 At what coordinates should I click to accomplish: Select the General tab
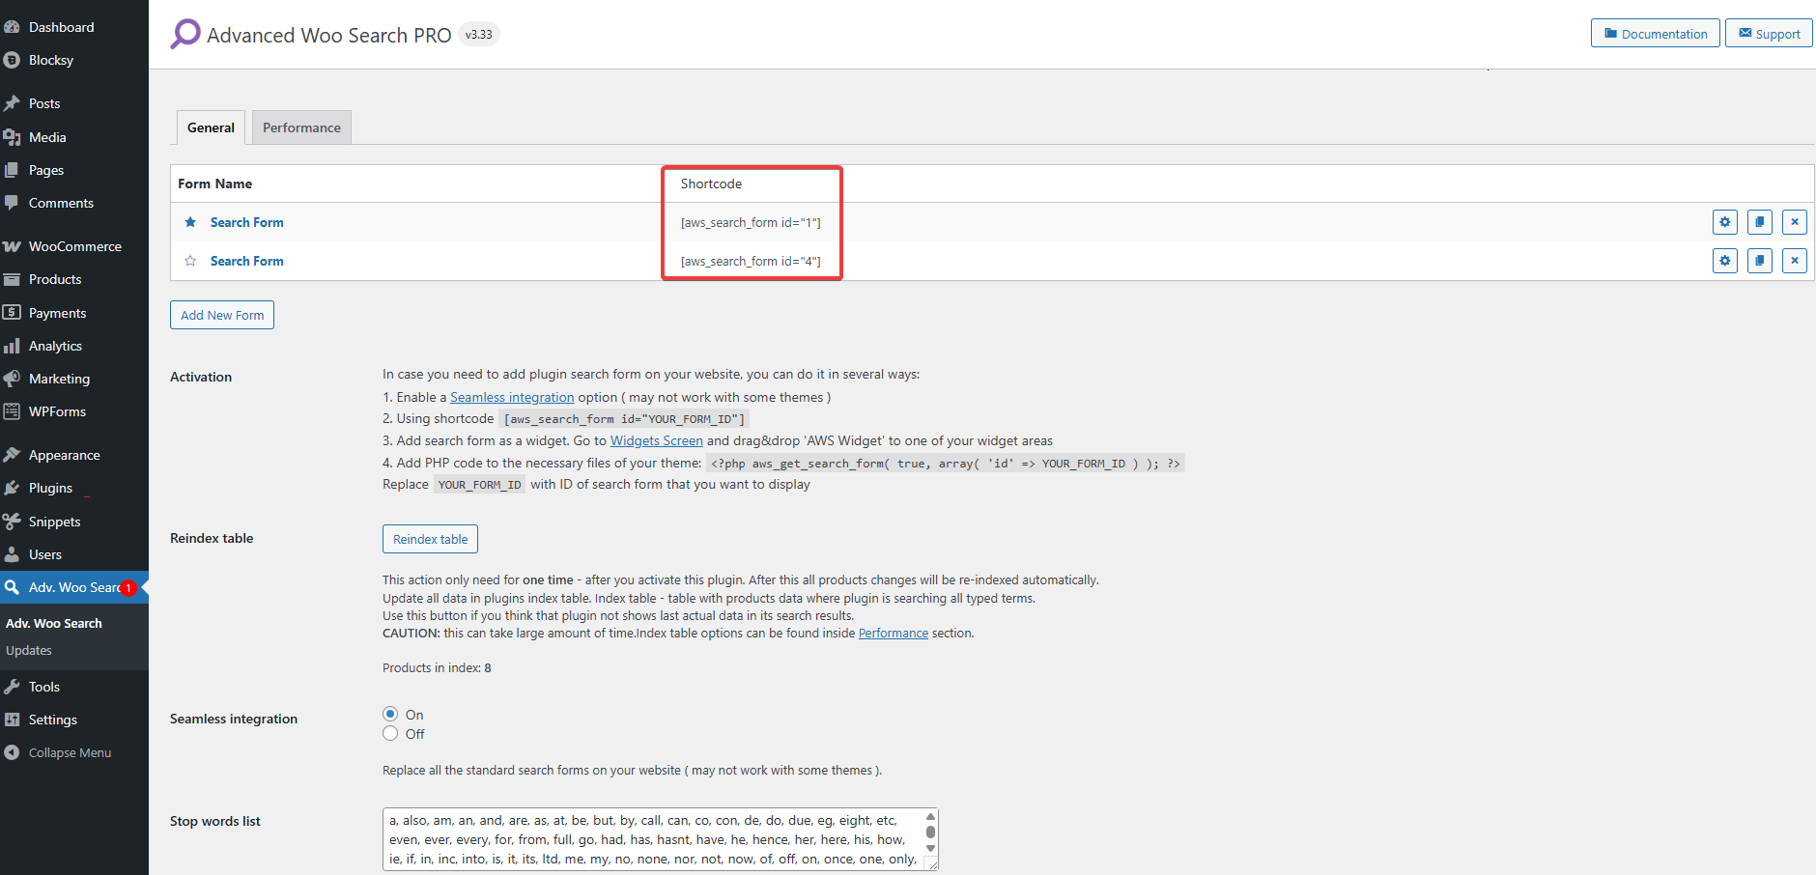pos(211,127)
